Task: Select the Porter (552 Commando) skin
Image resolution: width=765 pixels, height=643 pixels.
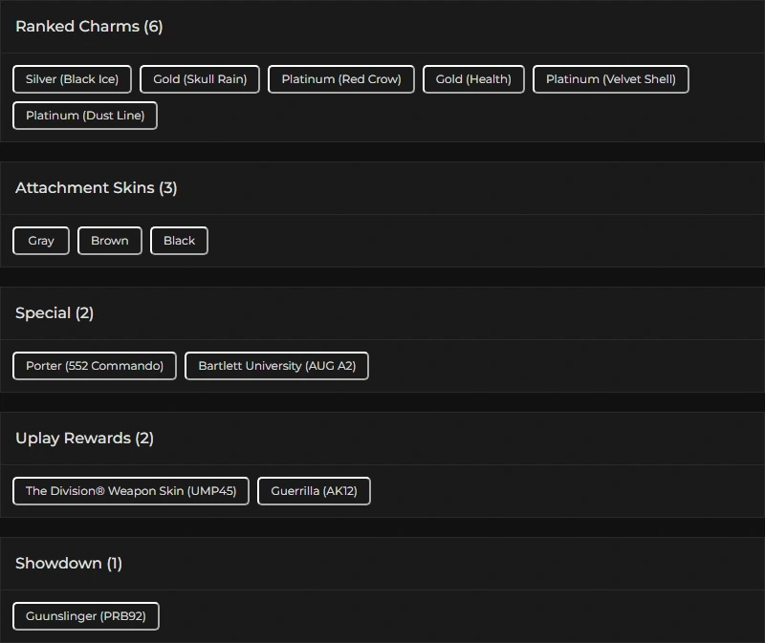Action: (95, 366)
